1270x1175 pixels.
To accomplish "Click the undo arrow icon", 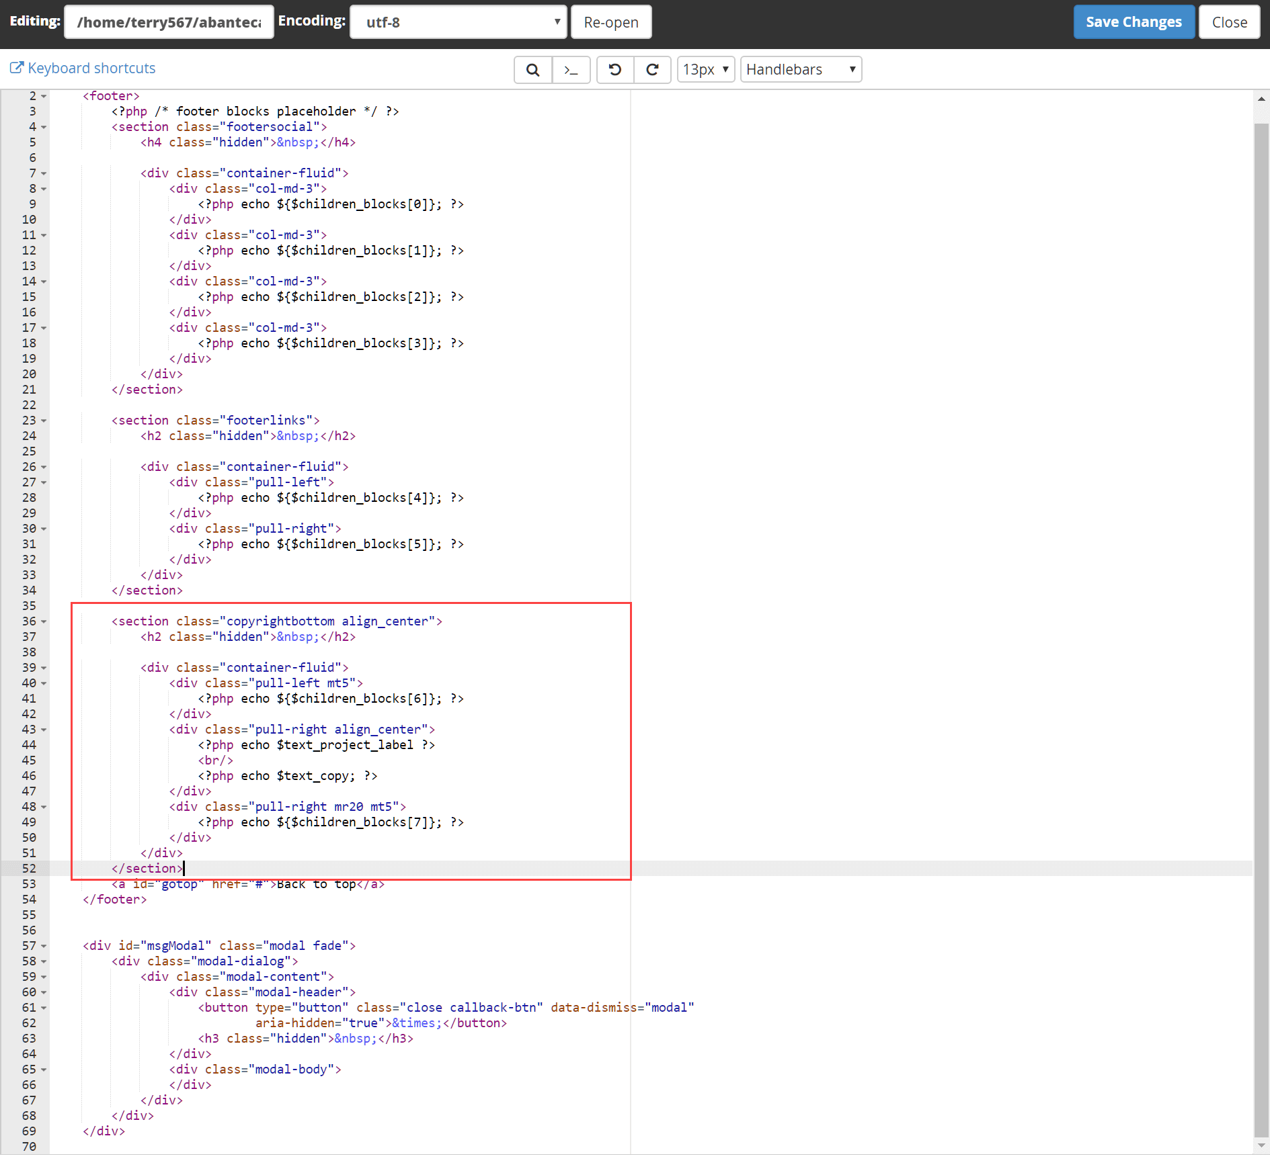I will coord(614,70).
